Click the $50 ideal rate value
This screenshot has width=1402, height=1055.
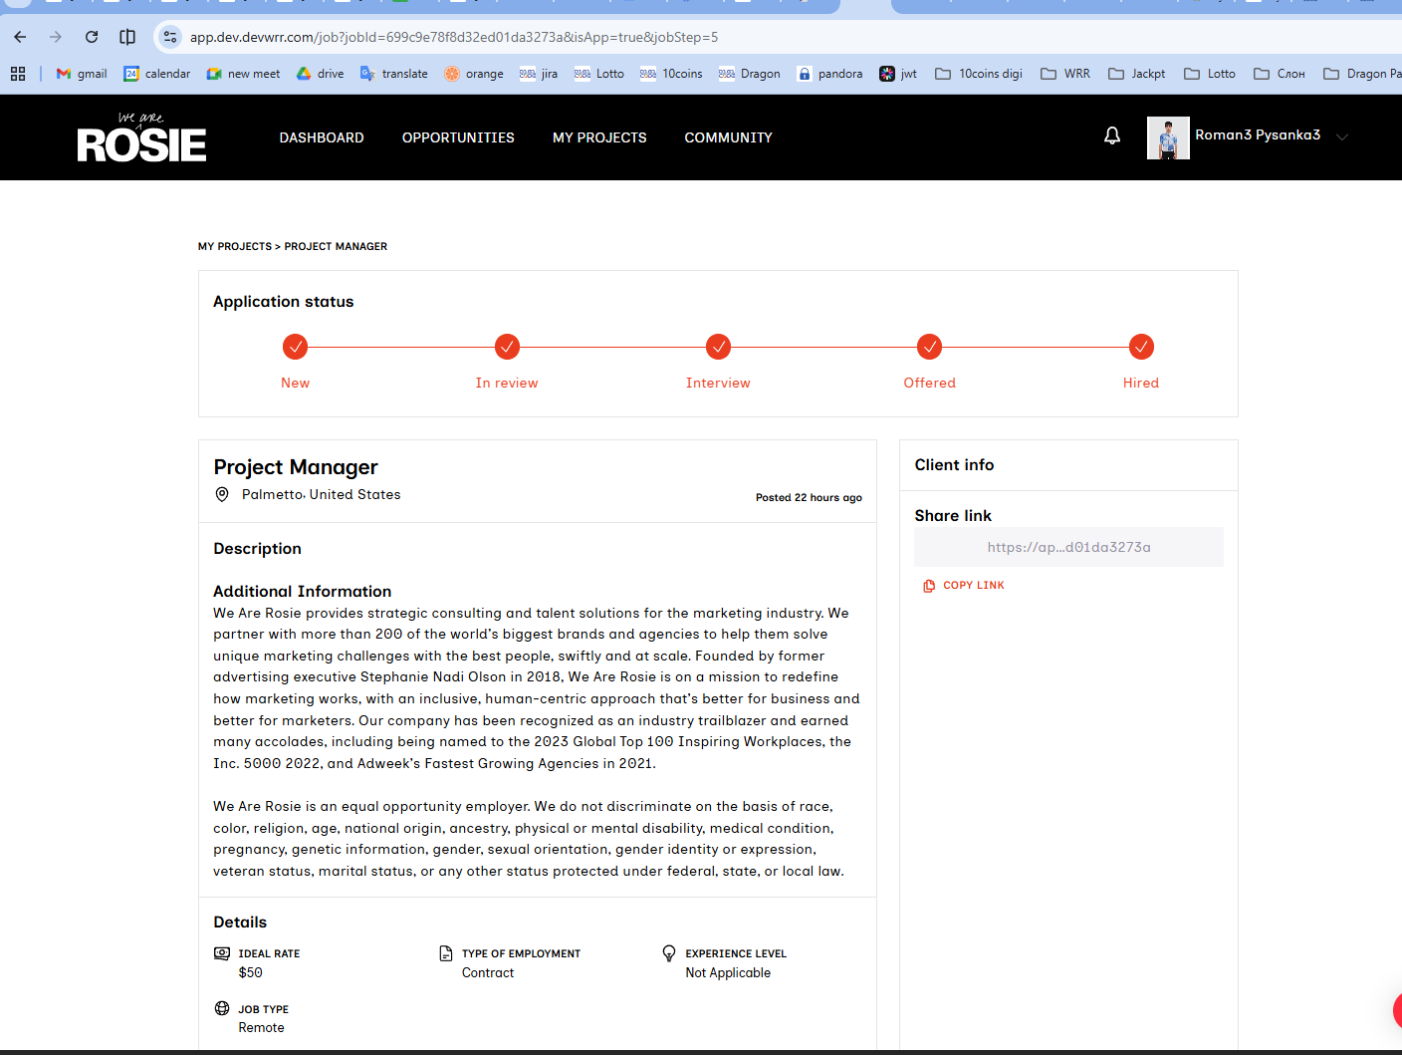coord(251,973)
